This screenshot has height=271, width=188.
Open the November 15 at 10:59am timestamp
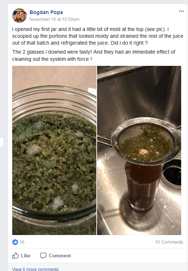tap(54, 19)
